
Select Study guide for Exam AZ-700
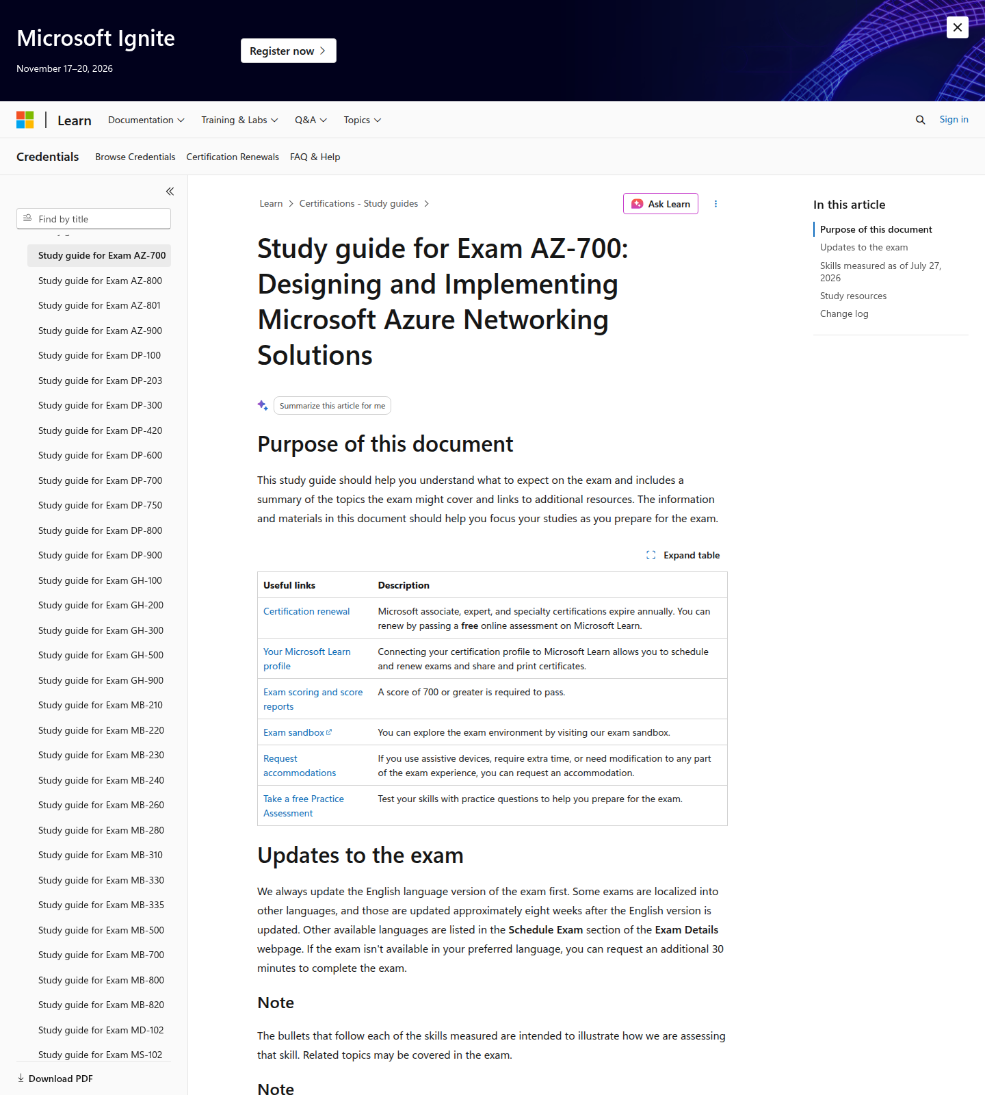(99, 255)
